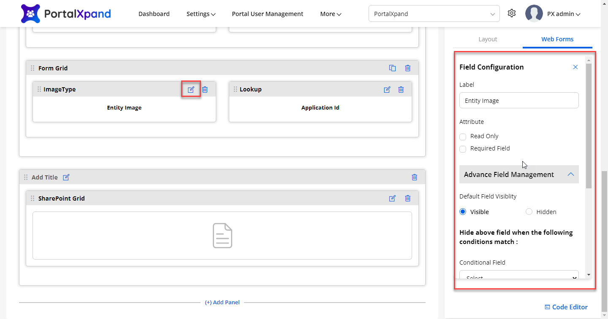Open the Code Editor
The width and height of the screenshot is (608, 319).
566,307
